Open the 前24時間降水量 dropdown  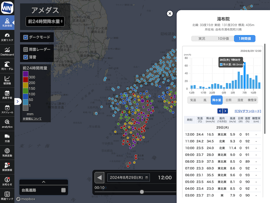coord(45,21)
